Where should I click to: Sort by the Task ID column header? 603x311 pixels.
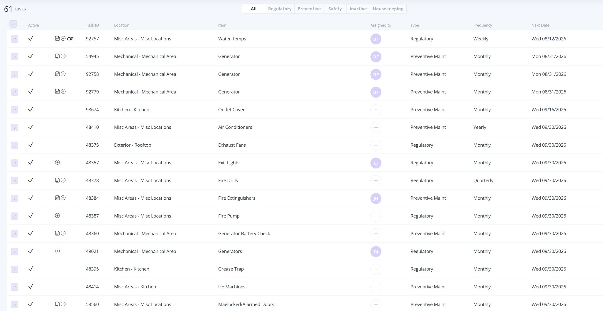pyautogui.click(x=92, y=25)
